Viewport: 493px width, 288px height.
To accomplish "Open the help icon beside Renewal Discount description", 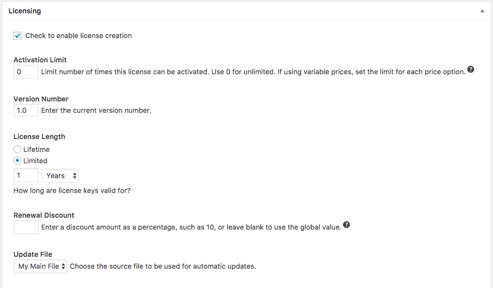I will tap(347, 225).
